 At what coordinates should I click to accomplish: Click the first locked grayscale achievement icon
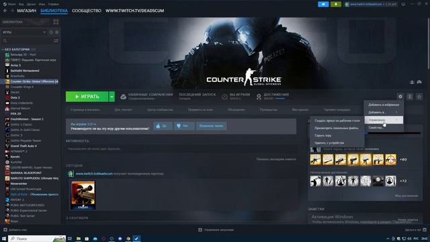pos(315,181)
